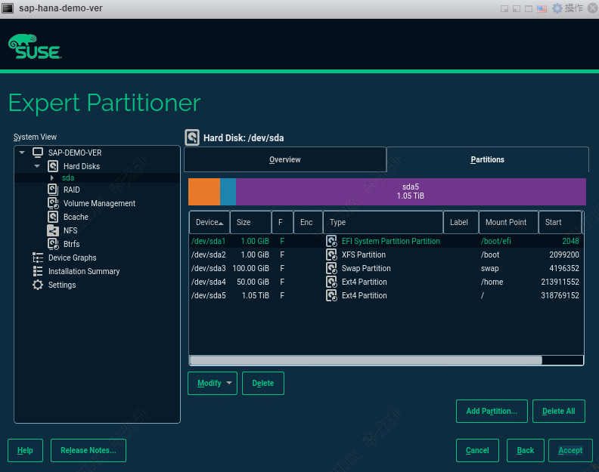The image size is (599, 472).
Task: Click the EFI System Partition row icon
Action: pyautogui.click(x=331, y=241)
